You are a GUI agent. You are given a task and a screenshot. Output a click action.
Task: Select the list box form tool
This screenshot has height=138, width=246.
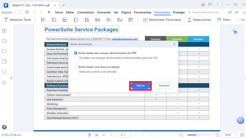click(87, 20)
